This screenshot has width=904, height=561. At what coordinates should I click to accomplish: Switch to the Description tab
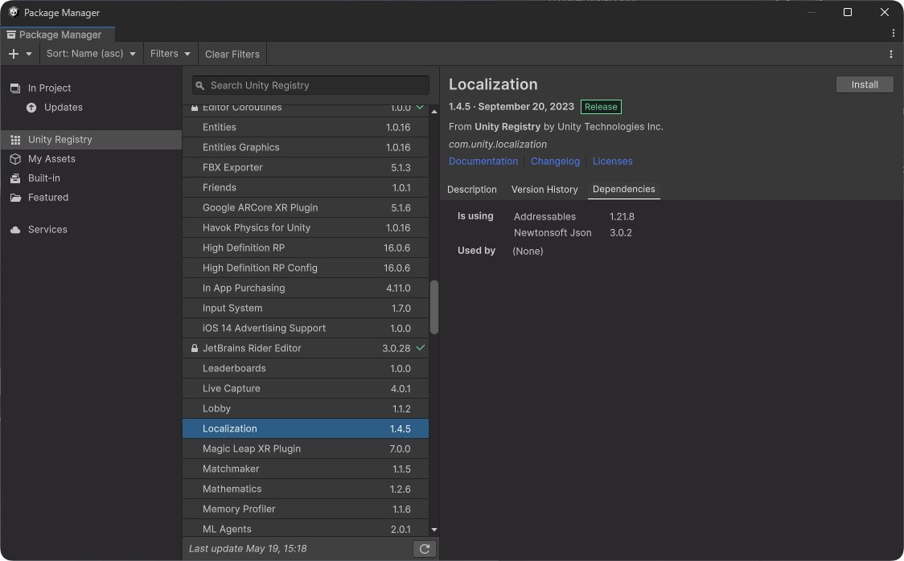point(471,190)
